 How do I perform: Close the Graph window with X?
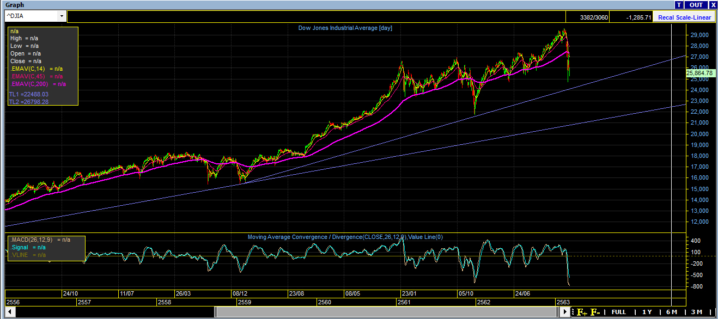[x=713, y=5]
